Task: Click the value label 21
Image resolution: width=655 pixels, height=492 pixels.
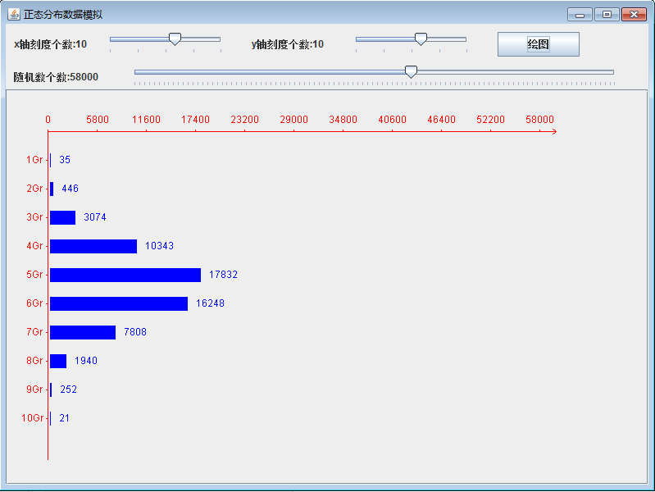Action: point(64,418)
